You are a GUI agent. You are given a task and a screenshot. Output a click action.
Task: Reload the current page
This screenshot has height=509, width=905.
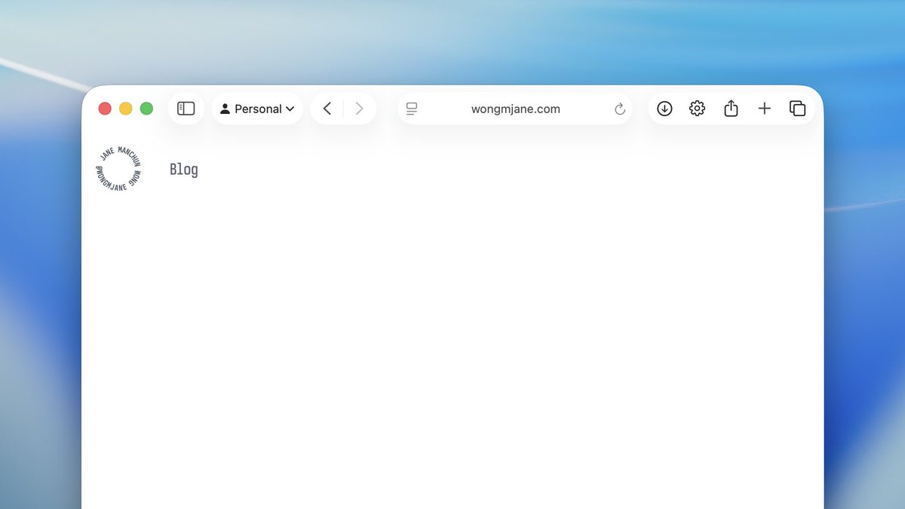[619, 109]
